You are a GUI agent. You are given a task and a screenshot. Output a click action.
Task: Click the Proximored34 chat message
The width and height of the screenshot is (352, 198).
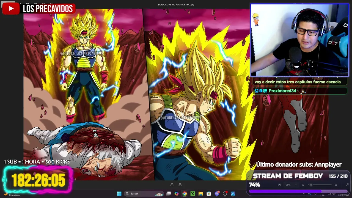pyautogui.click(x=300, y=91)
